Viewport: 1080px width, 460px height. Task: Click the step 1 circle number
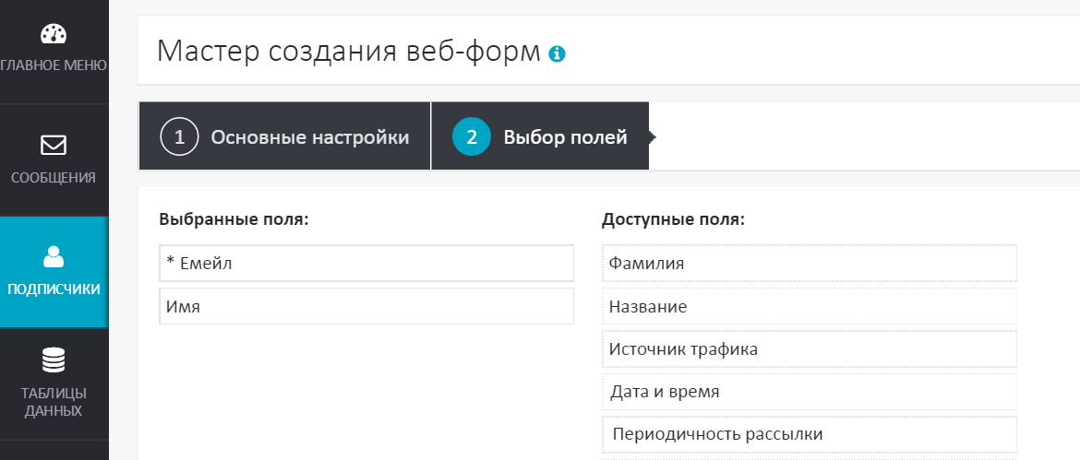click(179, 137)
